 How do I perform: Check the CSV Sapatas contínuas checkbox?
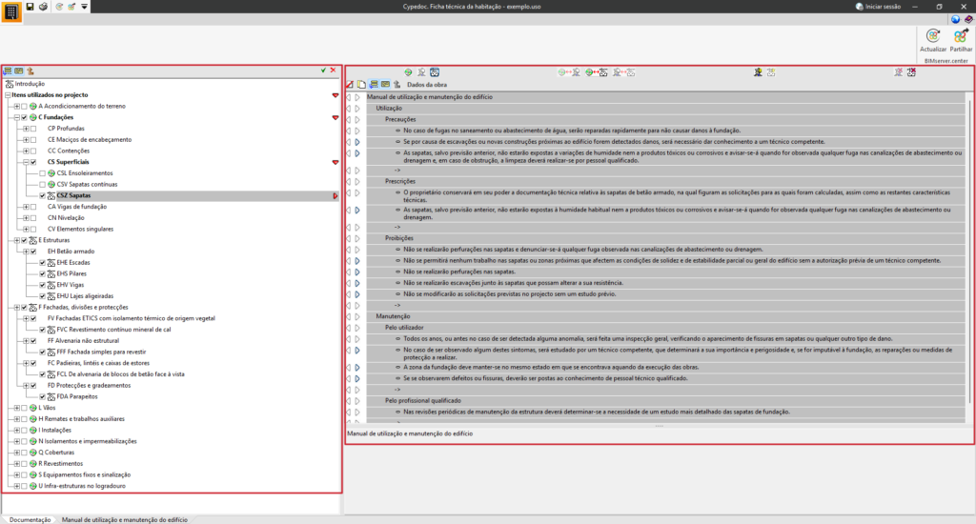click(x=42, y=185)
